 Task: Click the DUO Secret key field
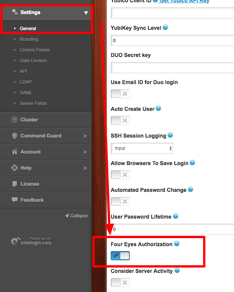(x=173, y=68)
